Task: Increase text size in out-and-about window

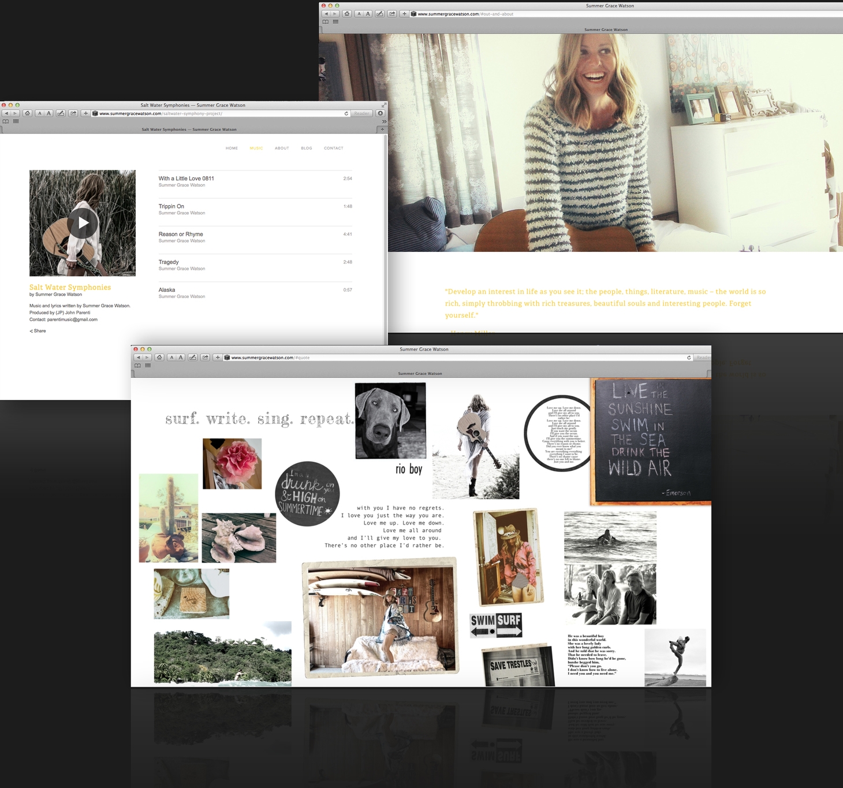Action: point(368,14)
